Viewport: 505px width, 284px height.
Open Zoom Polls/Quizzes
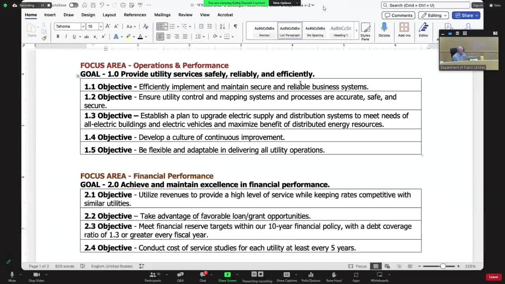(x=311, y=277)
